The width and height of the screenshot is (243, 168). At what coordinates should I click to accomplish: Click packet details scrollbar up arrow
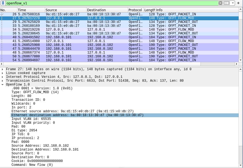(241, 69)
